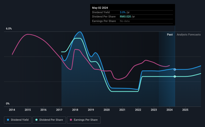
Task: Click the 'May 02 2024' tooltip date
Action: pos(100,8)
